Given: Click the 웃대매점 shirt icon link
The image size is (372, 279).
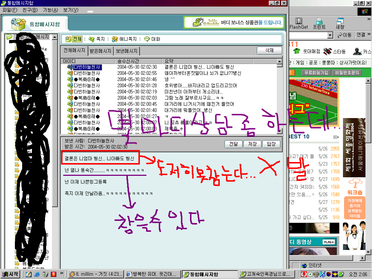Looking at the screenshot, I should 296,51.
